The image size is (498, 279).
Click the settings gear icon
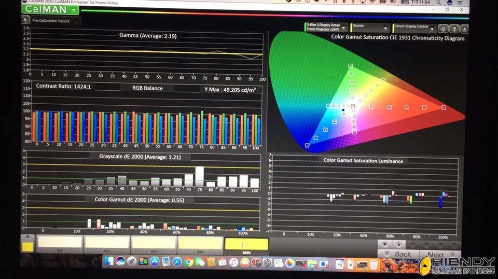click(x=444, y=29)
